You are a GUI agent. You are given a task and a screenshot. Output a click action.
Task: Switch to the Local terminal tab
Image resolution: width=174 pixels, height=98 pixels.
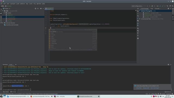click(11, 65)
